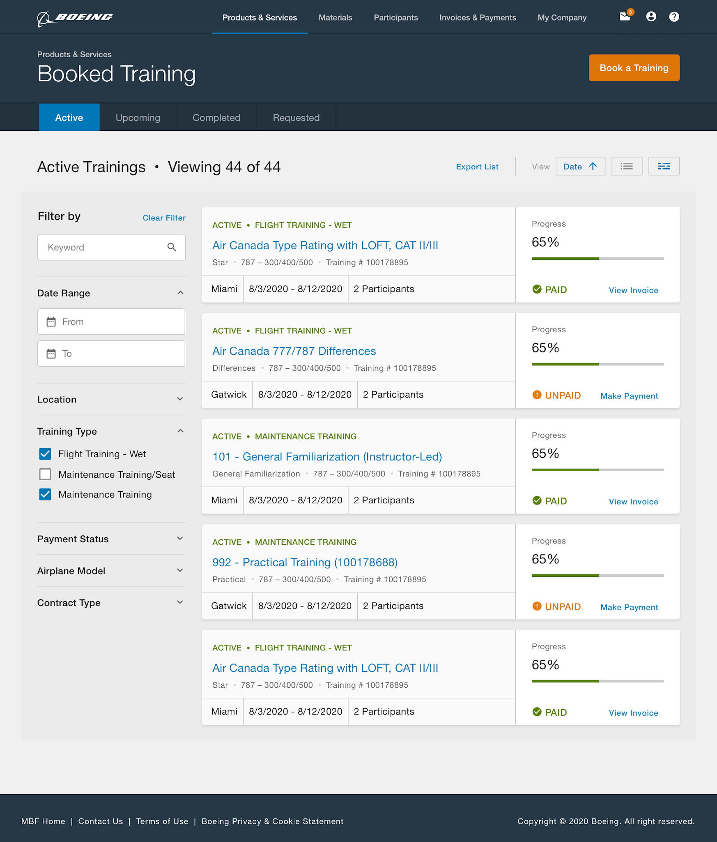Screen dimensions: 717x842
Task: Click the calendar icon in the From field
Action: click(x=51, y=322)
